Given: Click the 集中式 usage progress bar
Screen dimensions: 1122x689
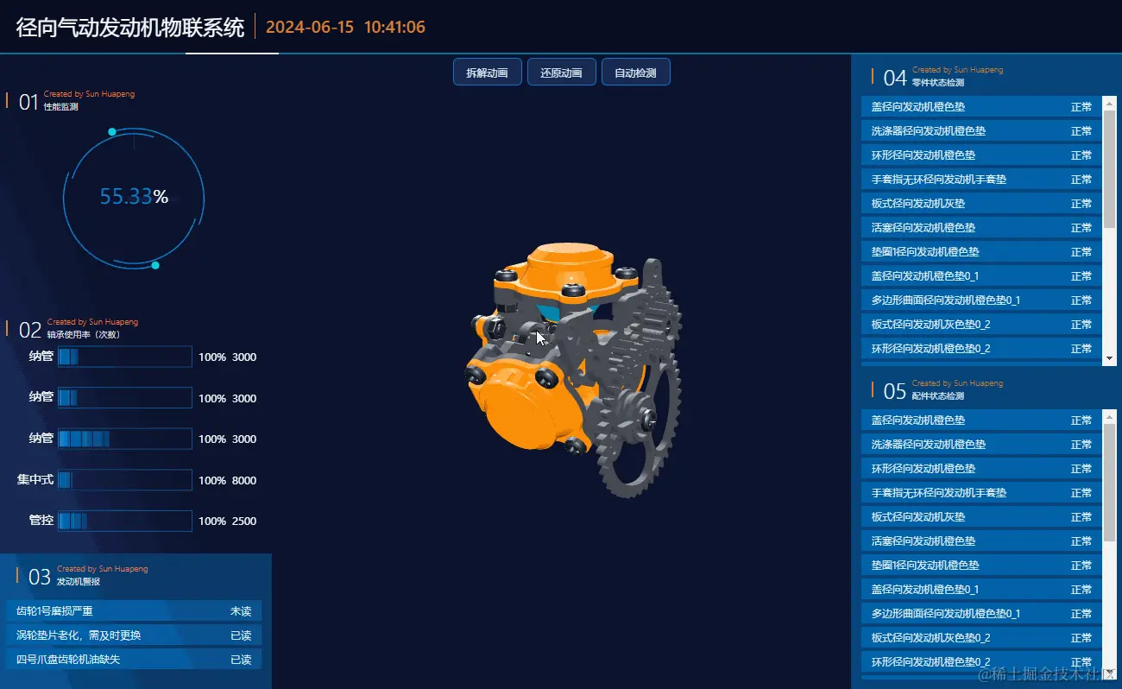Looking at the screenshot, I should click(125, 480).
